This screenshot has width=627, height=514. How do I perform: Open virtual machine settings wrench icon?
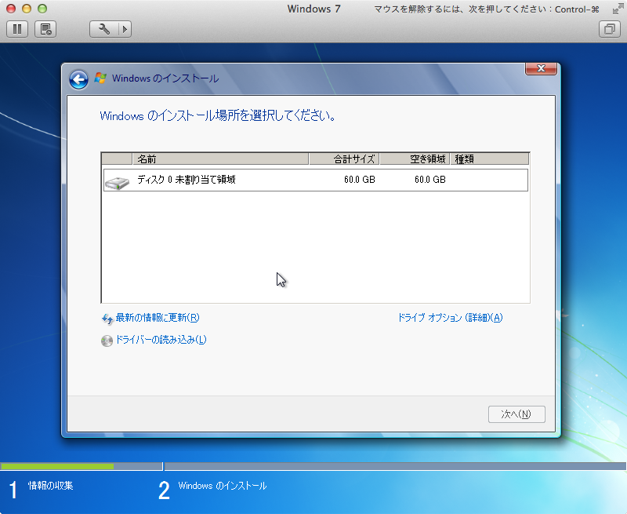click(x=104, y=29)
